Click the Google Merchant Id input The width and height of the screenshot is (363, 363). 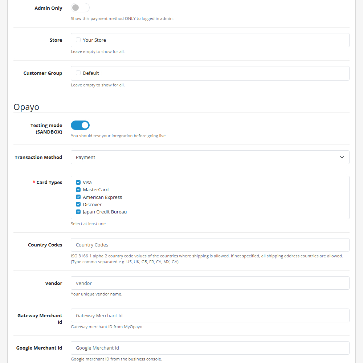(x=210, y=348)
